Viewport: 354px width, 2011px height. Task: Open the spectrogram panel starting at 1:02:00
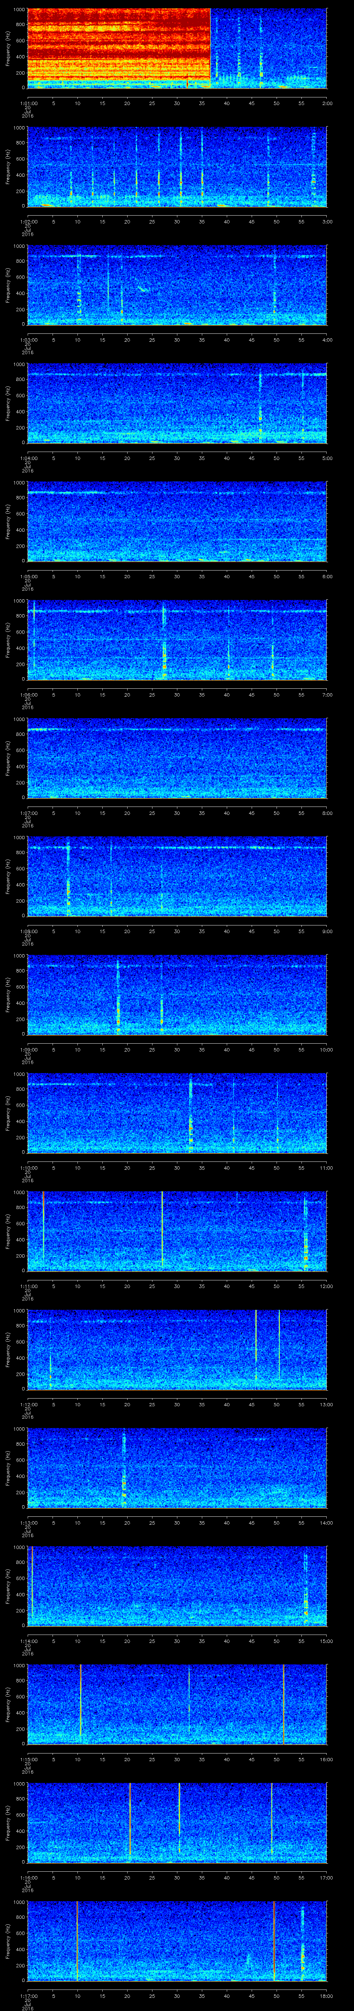tap(177, 166)
